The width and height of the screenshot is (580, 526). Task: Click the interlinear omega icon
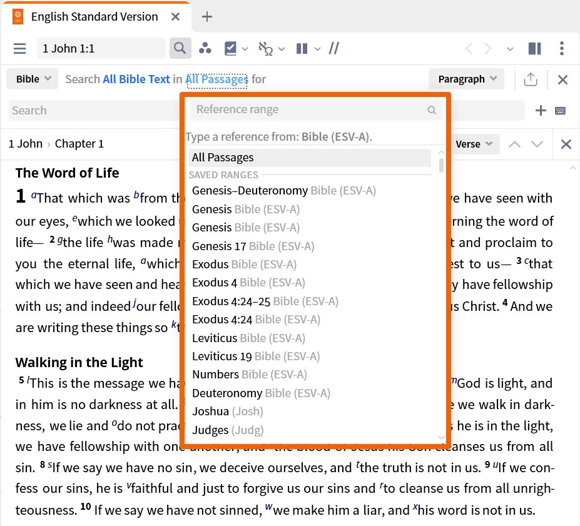pyautogui.click(x=265, y=48)
